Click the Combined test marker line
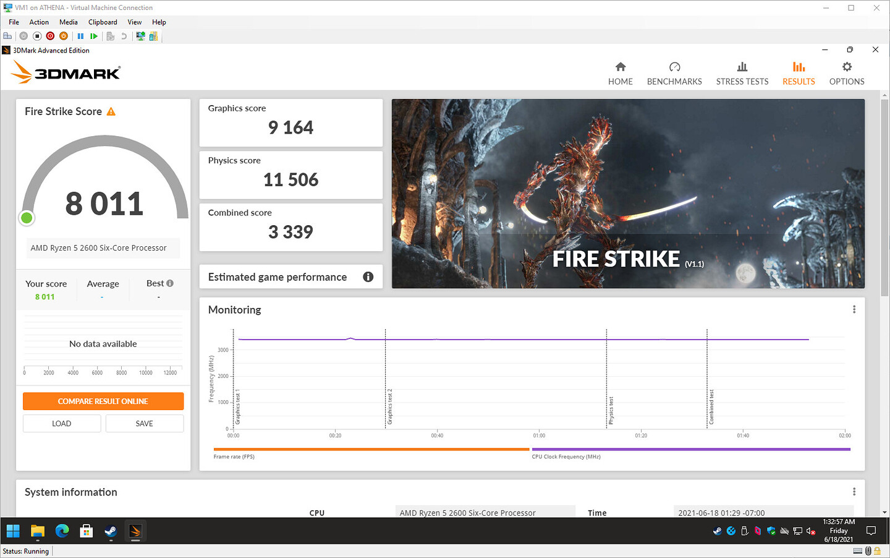Screen dimensions: 890x558 click(707, 379)
